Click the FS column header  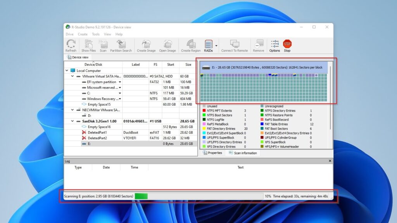(x=155, y=65)
